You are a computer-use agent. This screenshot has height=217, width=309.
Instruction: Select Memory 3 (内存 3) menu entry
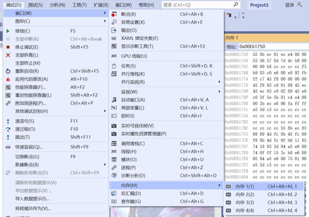(245, 203)
